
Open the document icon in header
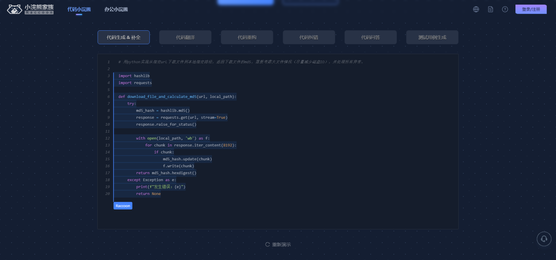490,9
